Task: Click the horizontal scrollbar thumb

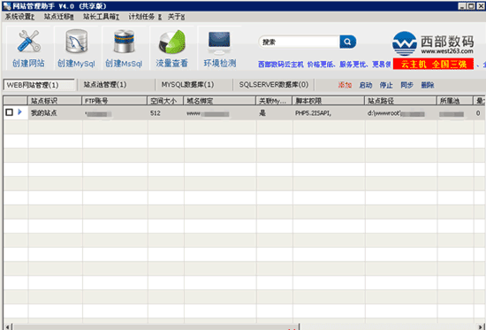Action: (156, 326)
